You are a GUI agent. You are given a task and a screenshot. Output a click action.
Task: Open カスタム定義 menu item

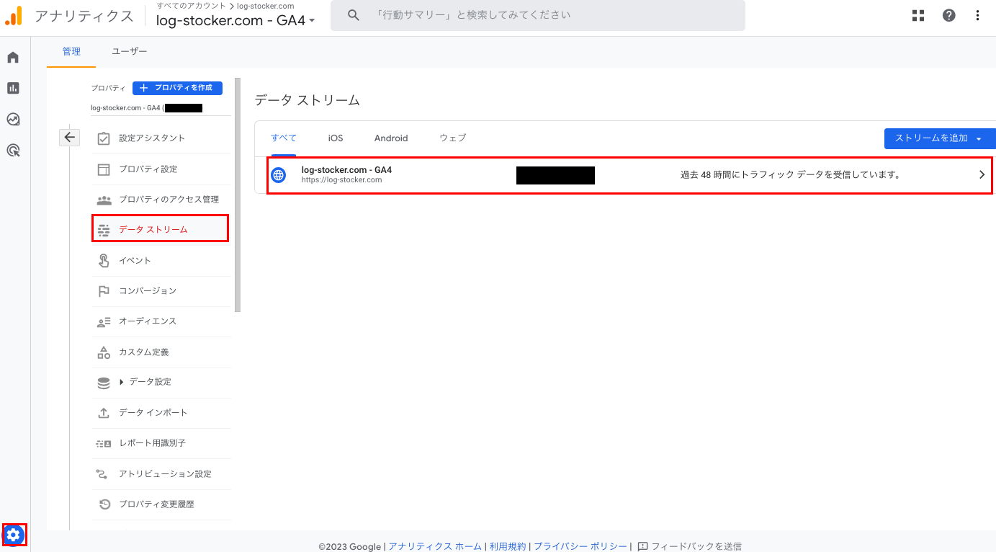pos(144,352)
